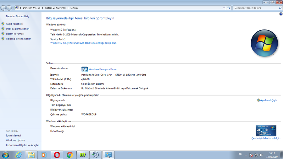
Task: Click the help question mark icon
Action: coord(281,14)
